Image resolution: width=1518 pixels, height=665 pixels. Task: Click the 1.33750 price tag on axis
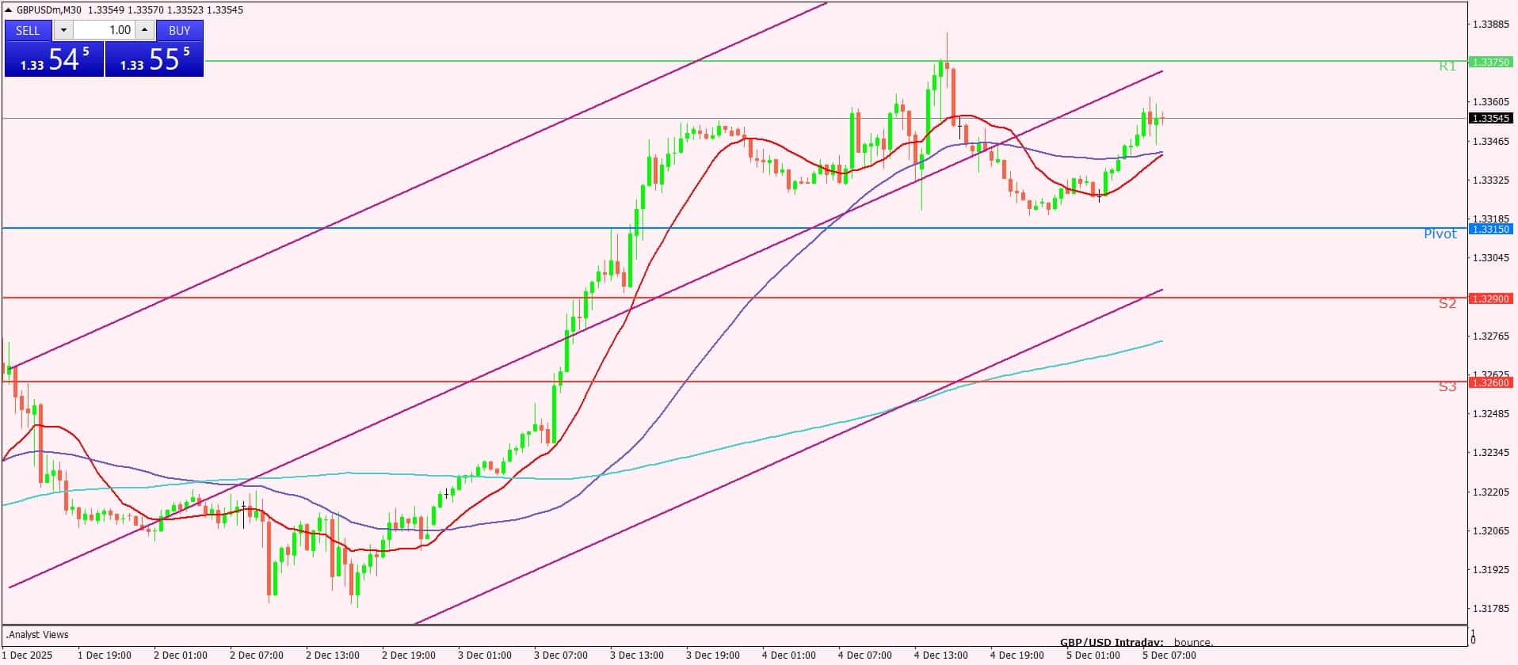point(1490,62)
